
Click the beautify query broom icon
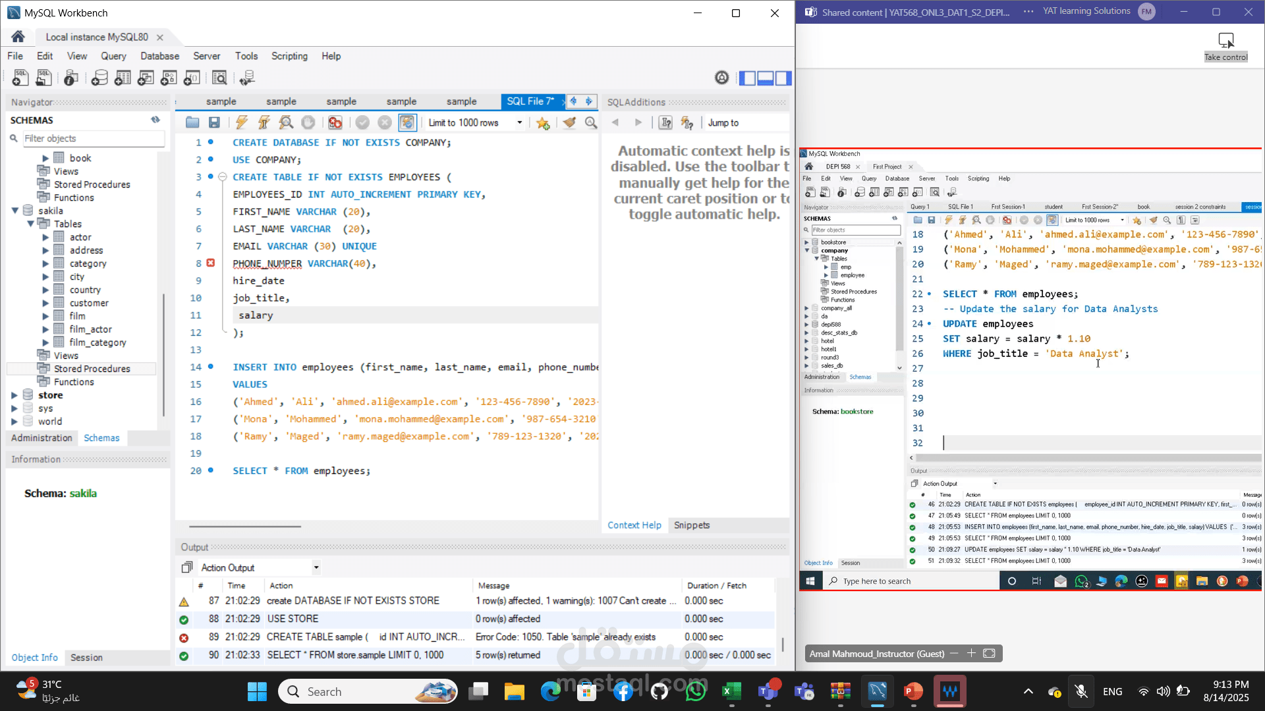pos(569,122)
